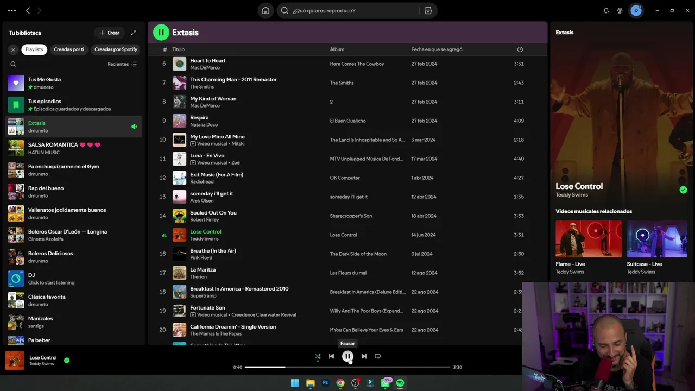Open the three-dot app menu

[12, 10]
